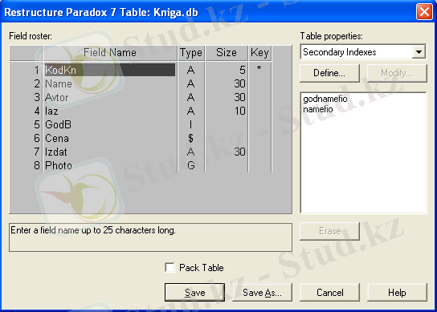Click row number 7 in field roster
Viewport: 437px width, 312px height.
point(36,152)
